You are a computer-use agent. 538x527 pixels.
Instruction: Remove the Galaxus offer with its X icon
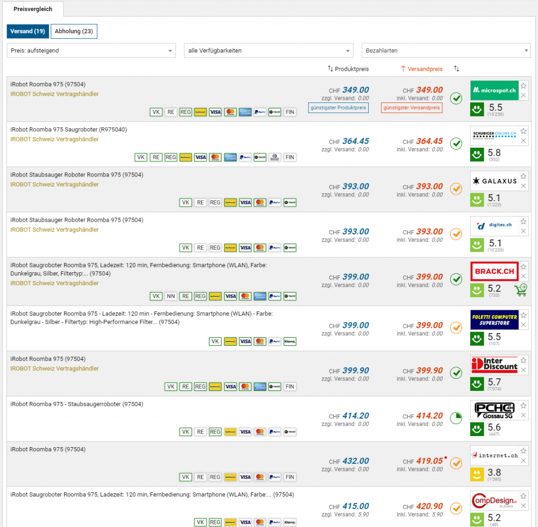(523, 186)
